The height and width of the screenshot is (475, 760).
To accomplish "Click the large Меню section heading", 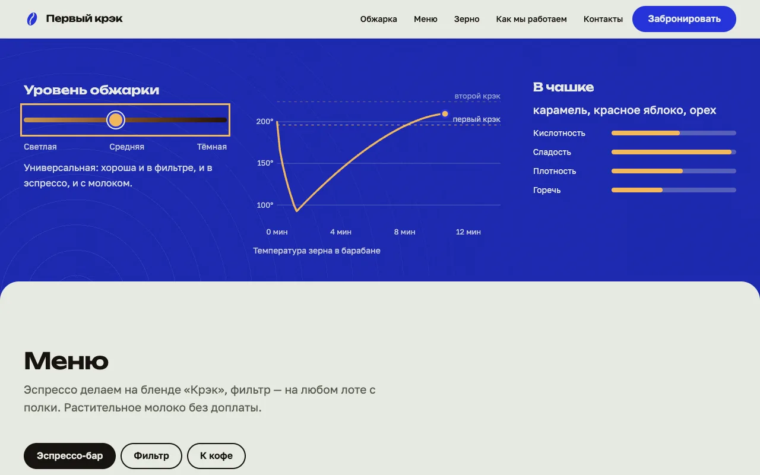I will (66, 361).
